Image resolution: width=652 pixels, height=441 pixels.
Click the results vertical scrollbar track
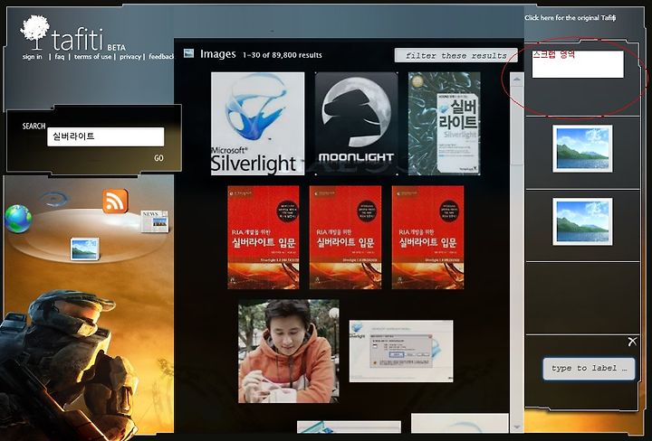coord(517,253)
